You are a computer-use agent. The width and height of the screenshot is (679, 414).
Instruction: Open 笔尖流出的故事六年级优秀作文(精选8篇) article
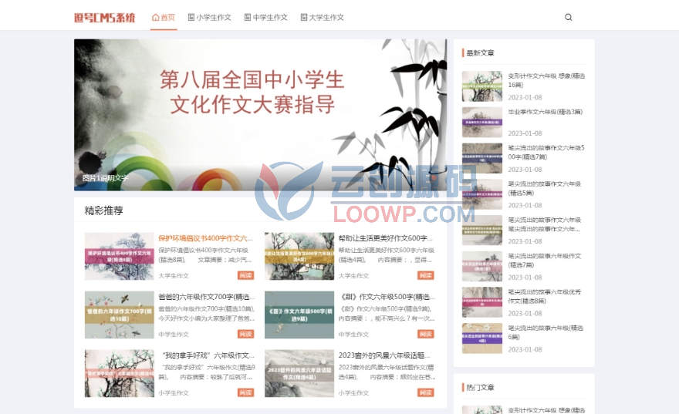tap(545, 296)
